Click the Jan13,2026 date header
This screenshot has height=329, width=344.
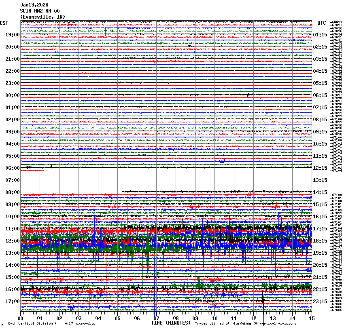(34, 5)
